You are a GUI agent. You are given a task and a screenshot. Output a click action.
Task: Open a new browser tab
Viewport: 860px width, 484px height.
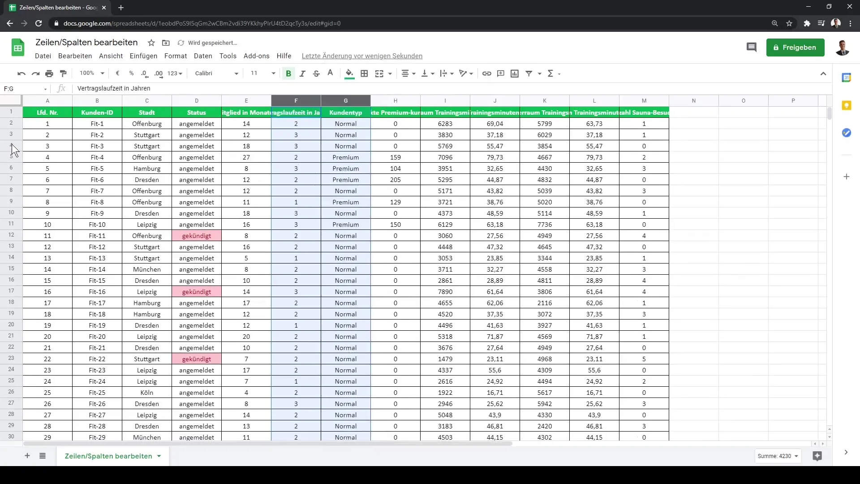(120, 8)
